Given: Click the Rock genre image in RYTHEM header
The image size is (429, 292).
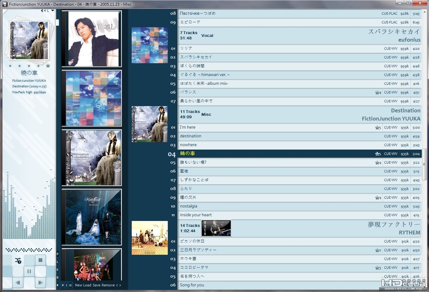Looking at the screenshot, I should tap(216, 228).
